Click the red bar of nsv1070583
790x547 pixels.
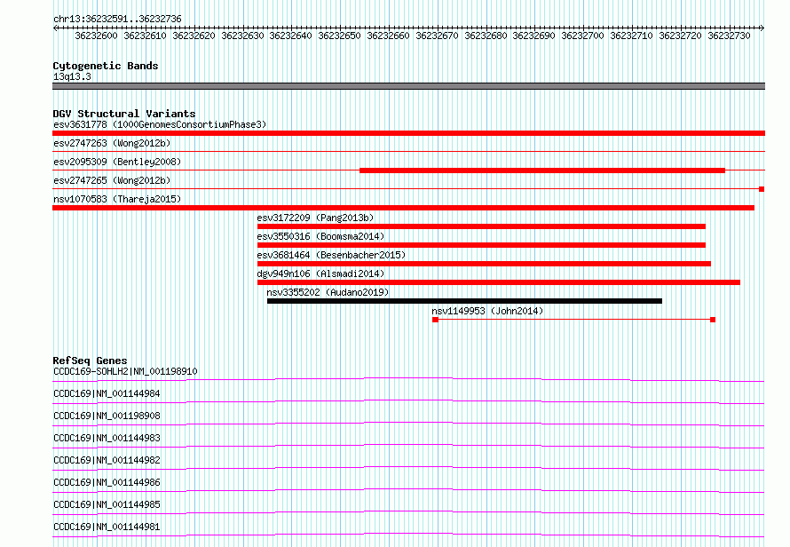403,208
